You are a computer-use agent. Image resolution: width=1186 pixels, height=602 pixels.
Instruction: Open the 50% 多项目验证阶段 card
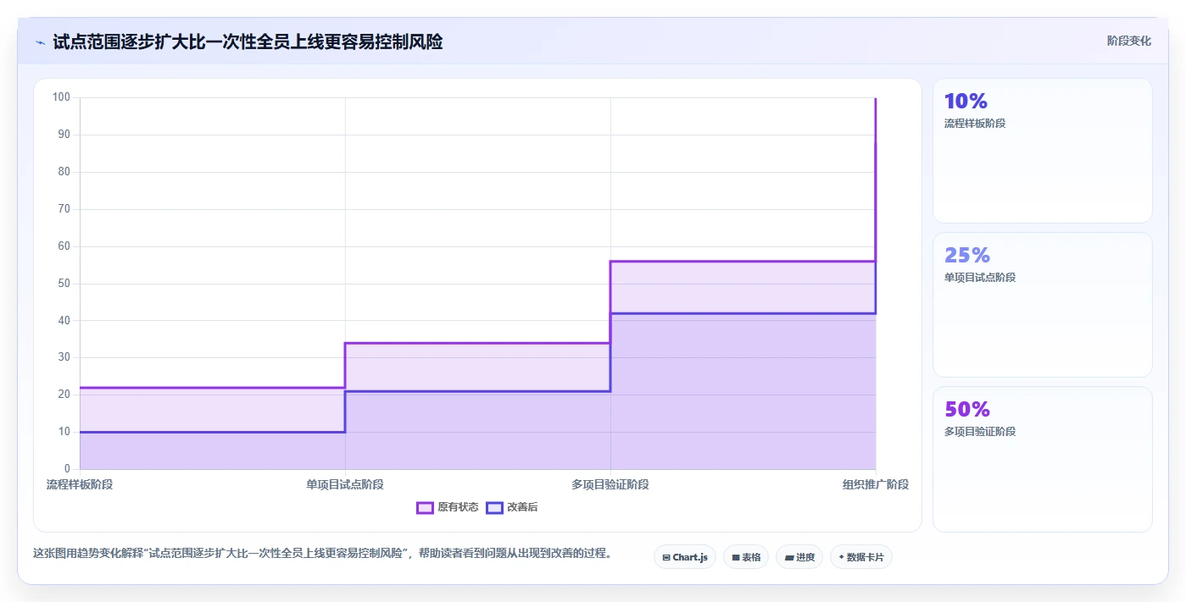[x=1043, y=459]
